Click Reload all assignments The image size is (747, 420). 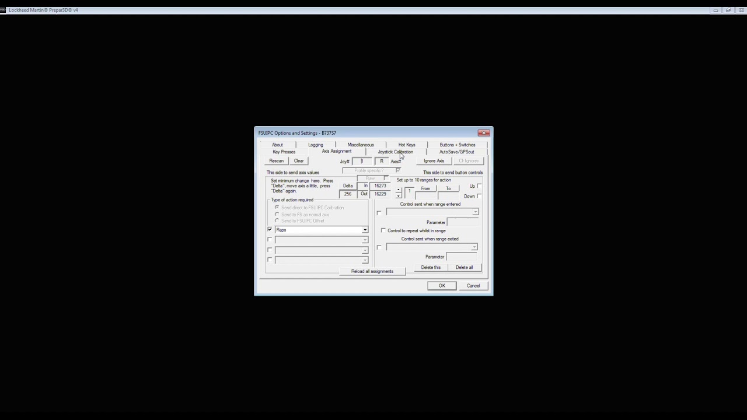372,271
